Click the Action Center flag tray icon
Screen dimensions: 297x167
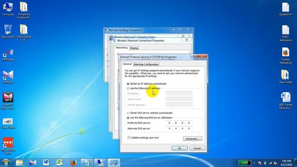[260, 163]
